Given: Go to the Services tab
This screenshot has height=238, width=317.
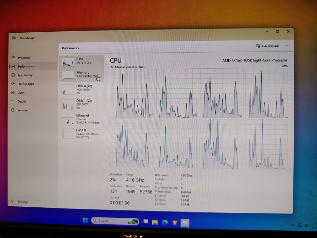Looking at the screenshot, I should coord(33,110).
